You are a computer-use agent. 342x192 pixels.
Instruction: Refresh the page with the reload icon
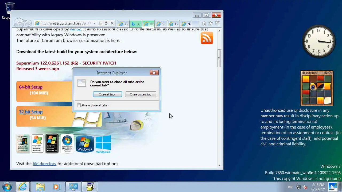(106, 23)
